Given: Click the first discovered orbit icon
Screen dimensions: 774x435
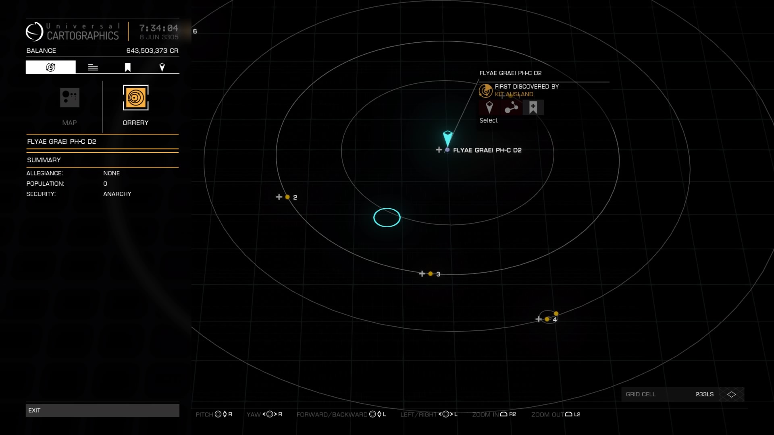Looking at the screenshot, I should pos(486,91).
